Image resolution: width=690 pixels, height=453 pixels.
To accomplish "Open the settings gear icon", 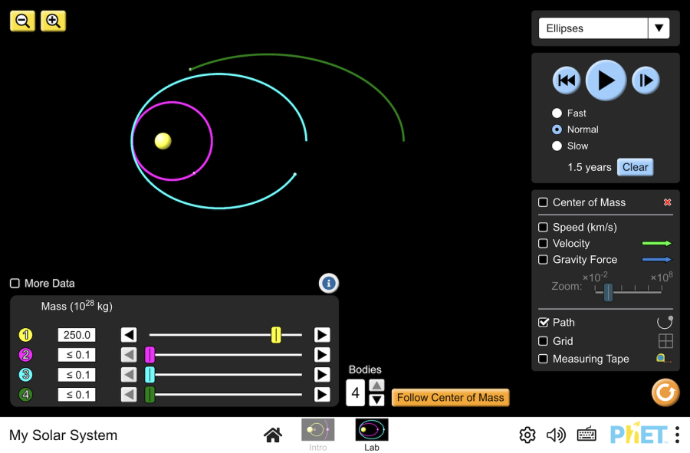I will (x=527, y=435).
